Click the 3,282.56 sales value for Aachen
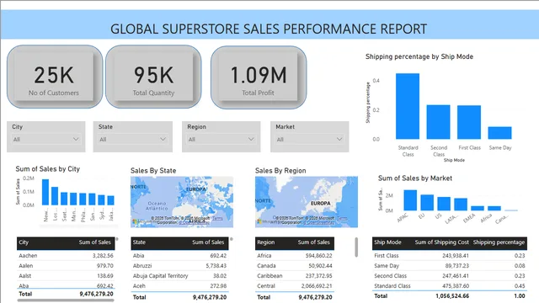Image resolution: width=539 pixels, height=303 pixels. [103, 256]
